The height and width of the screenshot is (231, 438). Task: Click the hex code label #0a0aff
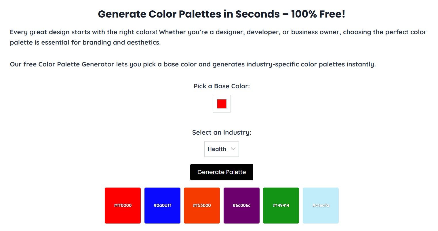tap(162, 205)
